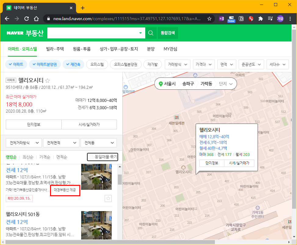The width and height of the screenshot is (297, 245).
Task: Enable the 오피스텔분양권 filter chip
Action: click(x=125, y=64)
